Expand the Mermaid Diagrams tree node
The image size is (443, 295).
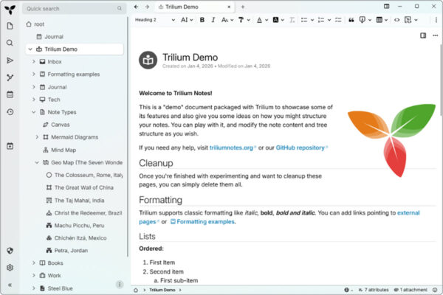37,137
